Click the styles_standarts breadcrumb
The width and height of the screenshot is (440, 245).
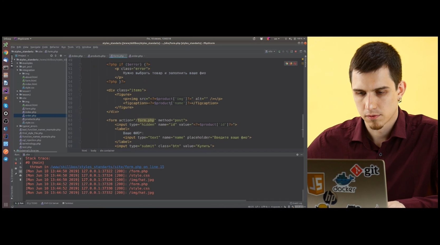(x=22, y=51)
